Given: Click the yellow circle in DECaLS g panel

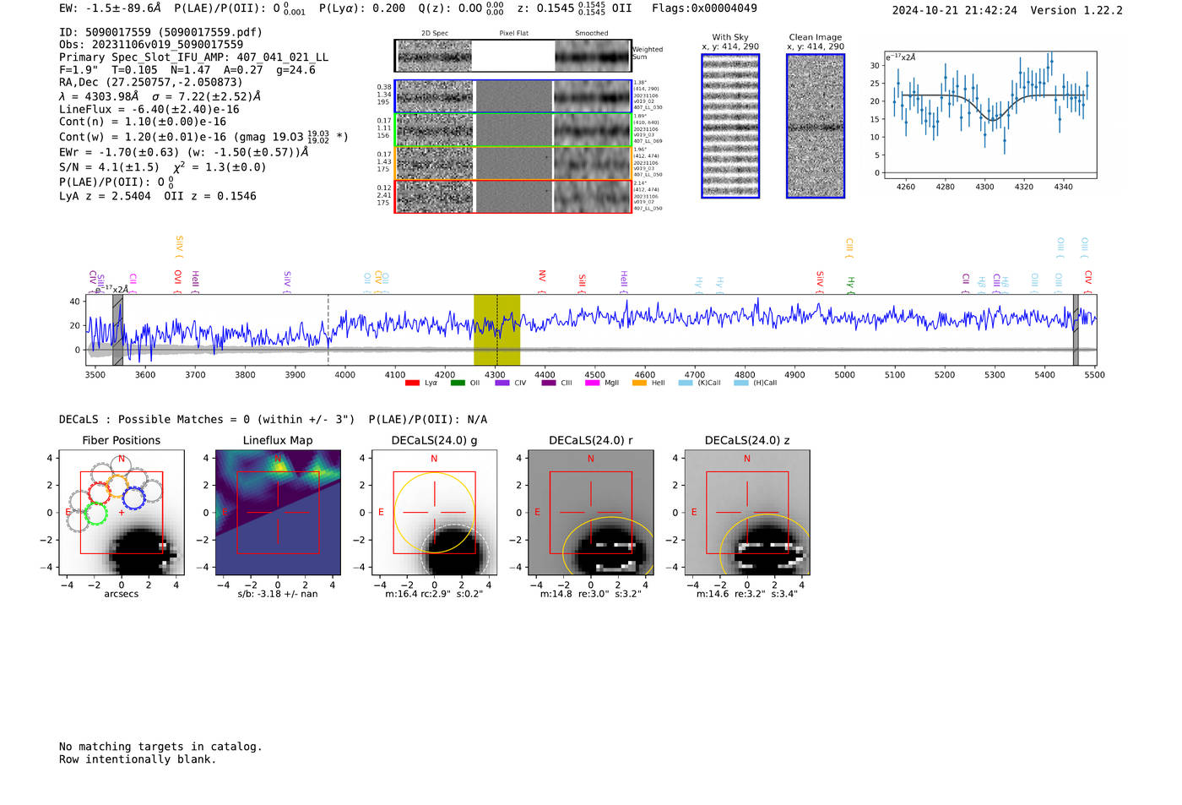Looking at the screenshot, I should pyautogui.click(x=434, y=513).
